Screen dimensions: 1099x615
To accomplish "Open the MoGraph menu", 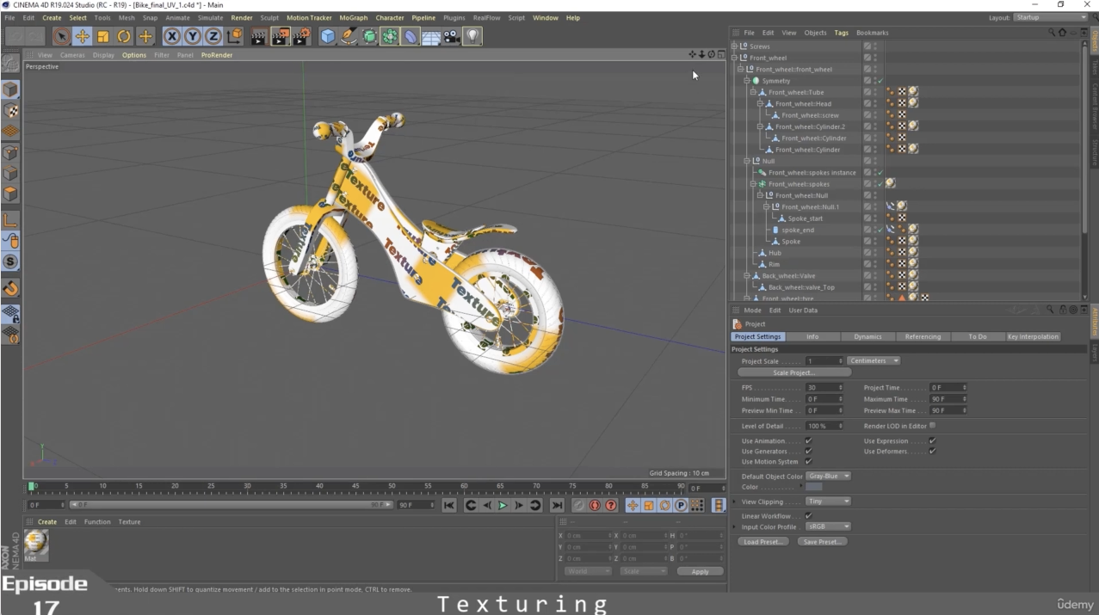I will (355, 17).
